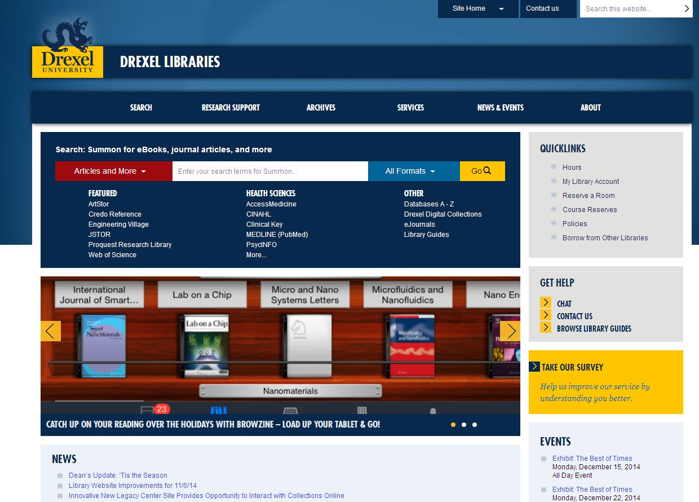This screenshot has width=699, height=502.
Task: Open Proquest Research Library
Action: pyautogui.click(x=130, y=245)
